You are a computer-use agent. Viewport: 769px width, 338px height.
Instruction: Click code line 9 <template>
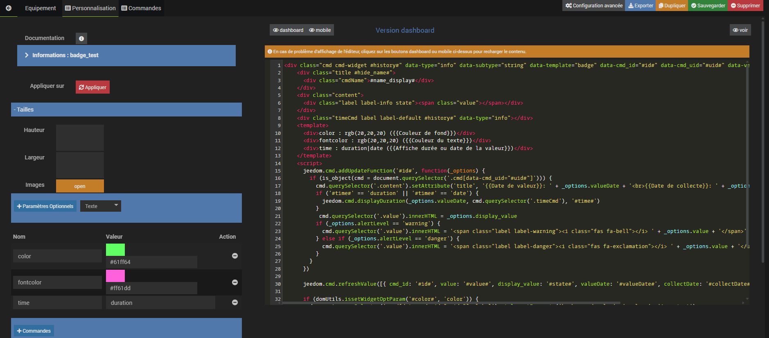(313, 125)
